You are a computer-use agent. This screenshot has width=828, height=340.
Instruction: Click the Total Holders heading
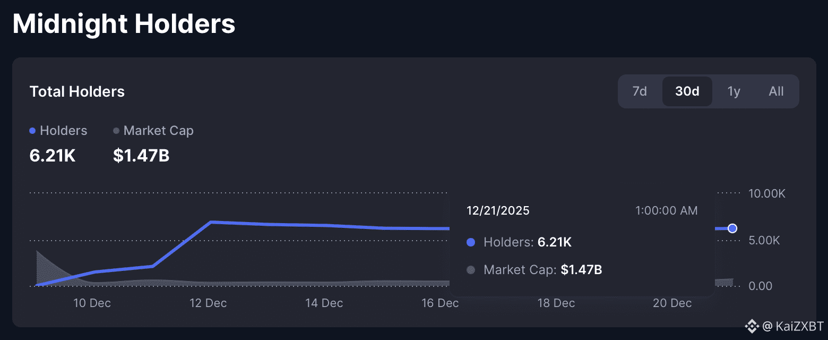click(x=77, y=91)
